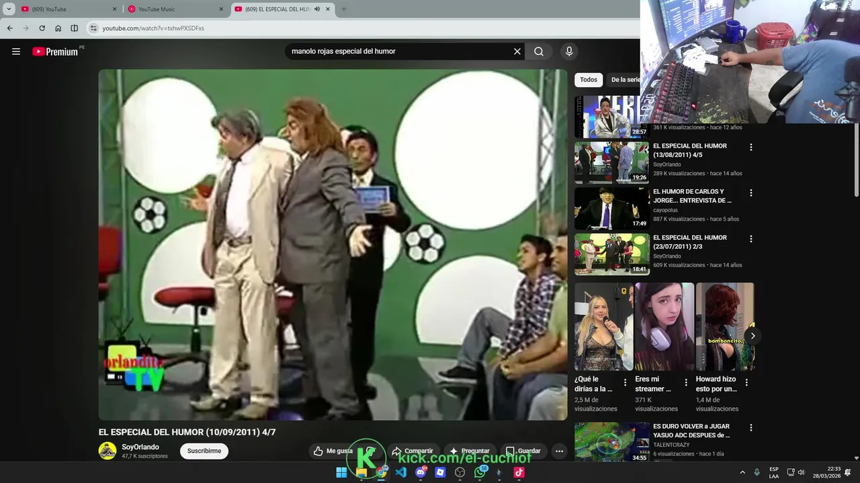Image resolution: width=860 pixels, height=483 pixels.
Task: Open the SoyOrlando channel name link
Action: [x=140, y=447]
